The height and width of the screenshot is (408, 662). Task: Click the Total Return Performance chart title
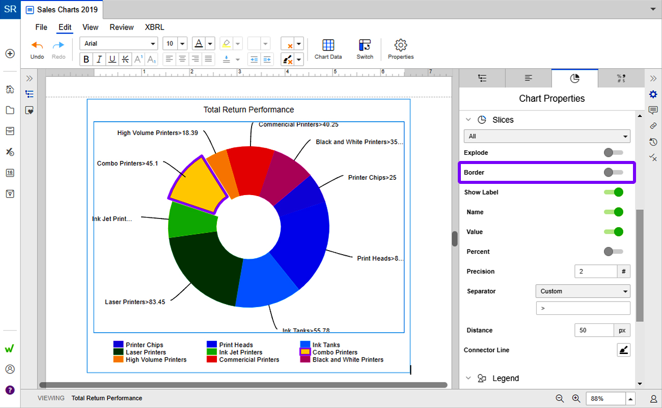click(249, 110)
